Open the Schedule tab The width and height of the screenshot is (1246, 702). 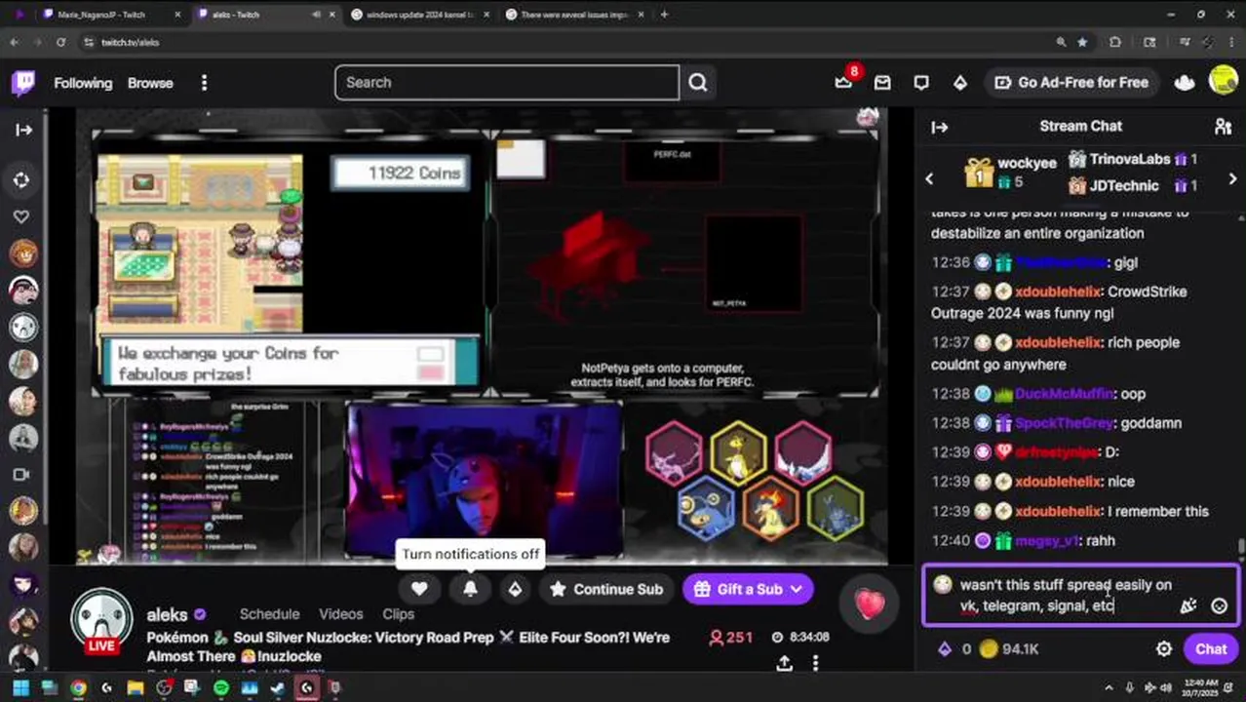click(x=269, y=614)
